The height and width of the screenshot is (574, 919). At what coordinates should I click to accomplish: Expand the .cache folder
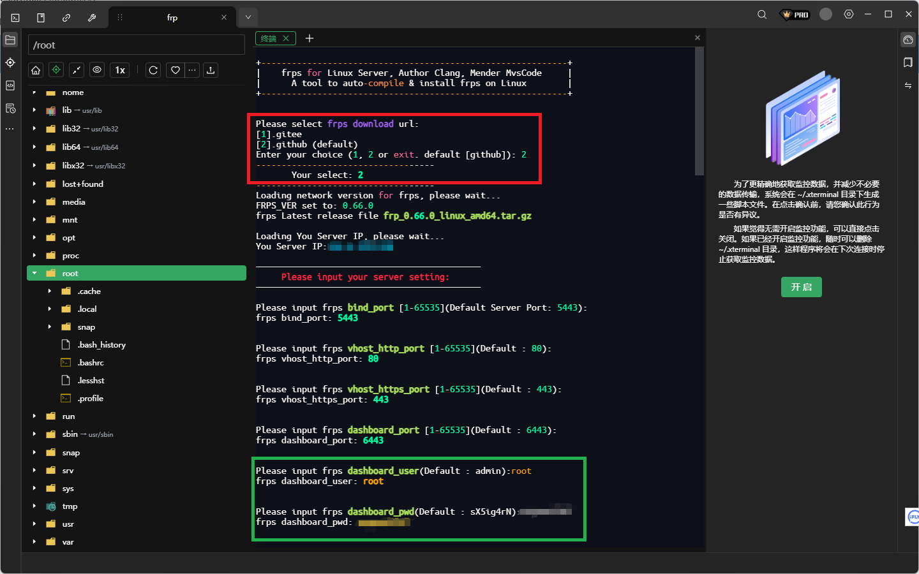point(50,291)
